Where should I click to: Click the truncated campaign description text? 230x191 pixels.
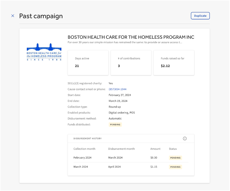[x=125, y=42]
